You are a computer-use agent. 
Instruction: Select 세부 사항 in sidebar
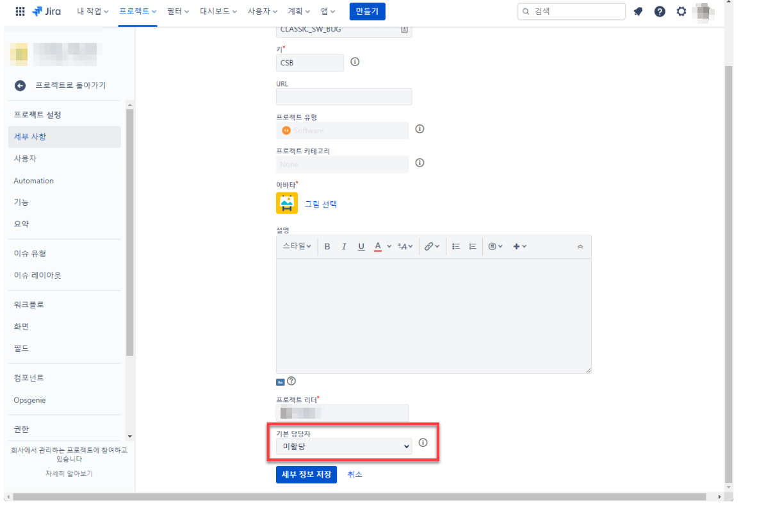(x=65, y=137)
